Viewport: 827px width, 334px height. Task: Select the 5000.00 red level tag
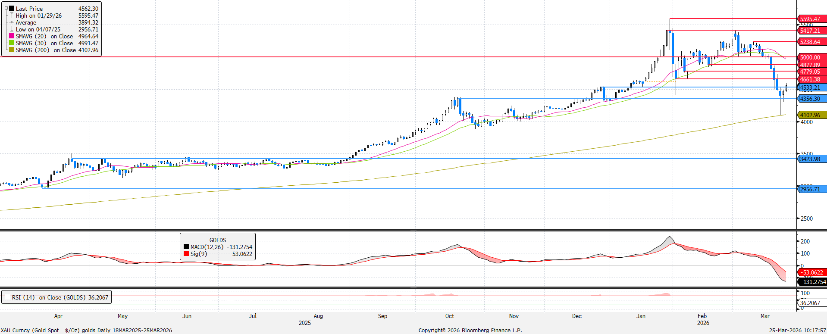(x=811, y=57)
